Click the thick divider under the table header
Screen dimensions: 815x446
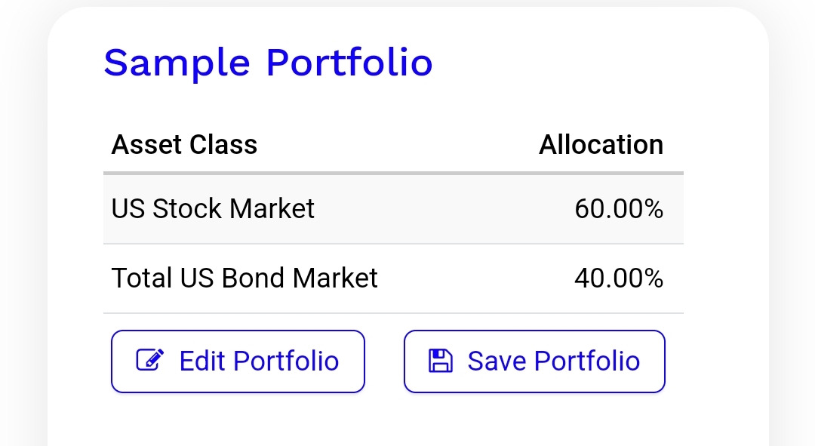[393, 174]
